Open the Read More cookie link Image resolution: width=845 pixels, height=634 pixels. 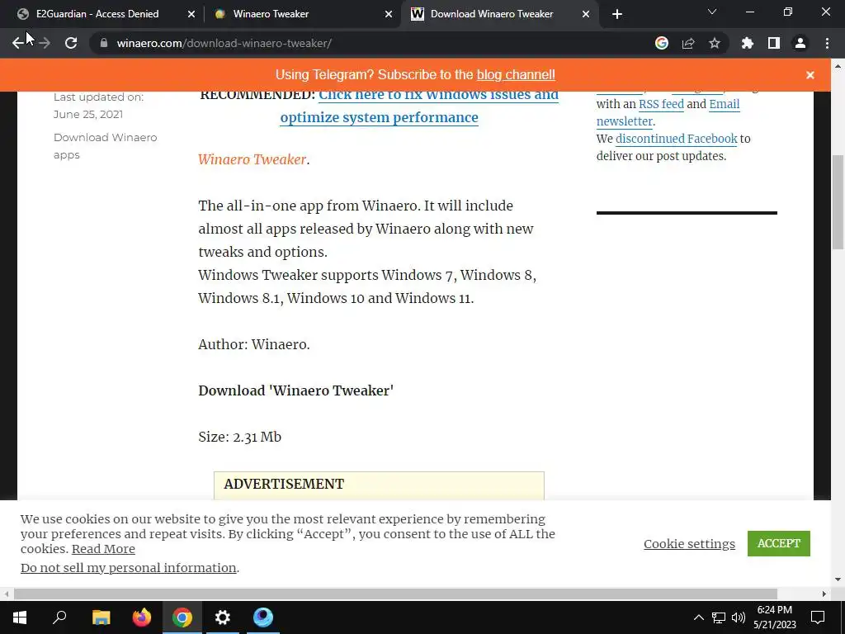click(103, 549)
